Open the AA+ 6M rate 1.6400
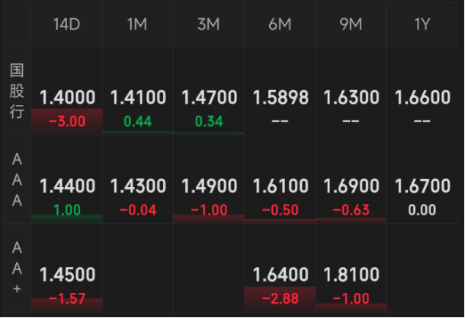 [280, 275]
